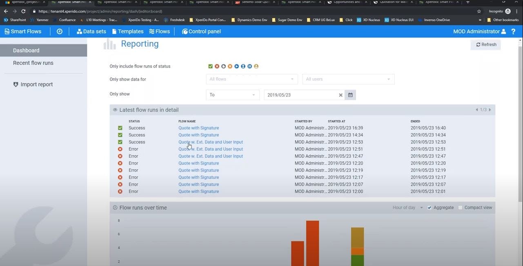The width and height of the screenshot is (523, 266).
Task: Open the calendar date picker
Action: click(350, 95)
